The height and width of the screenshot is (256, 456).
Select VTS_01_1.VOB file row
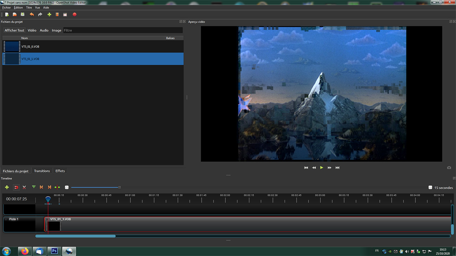(x=93, y=59)
